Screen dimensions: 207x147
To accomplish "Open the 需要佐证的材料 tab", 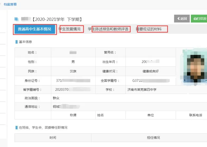I will [x=149, y=29].
